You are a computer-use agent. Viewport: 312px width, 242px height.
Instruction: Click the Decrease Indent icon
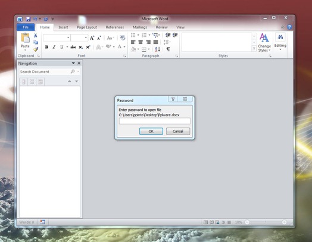[168, 35]
